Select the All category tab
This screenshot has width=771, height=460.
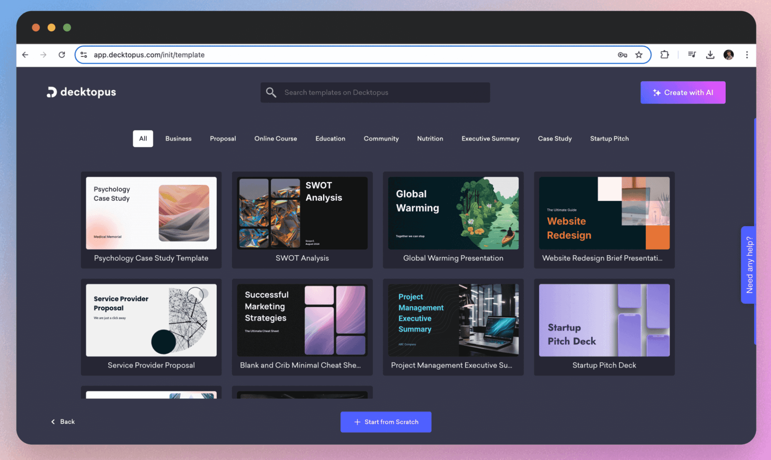143,138
